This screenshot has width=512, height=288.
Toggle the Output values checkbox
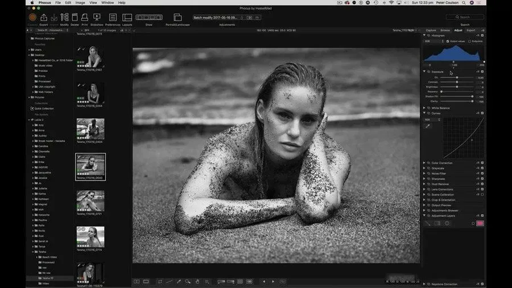[448, 42]
